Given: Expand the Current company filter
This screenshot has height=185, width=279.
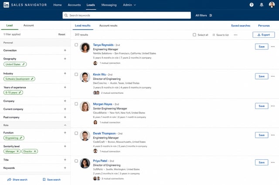Looking at the screenshot, I should point(65,109).
